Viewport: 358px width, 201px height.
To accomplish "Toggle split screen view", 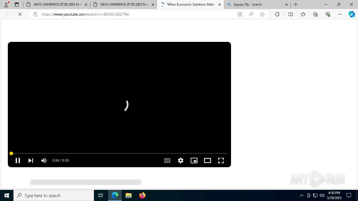I will pyautogui.click(x=291, y=14).
